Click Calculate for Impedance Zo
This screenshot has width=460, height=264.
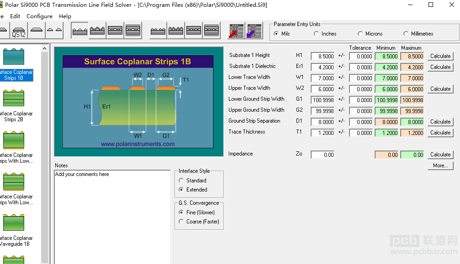440,155
